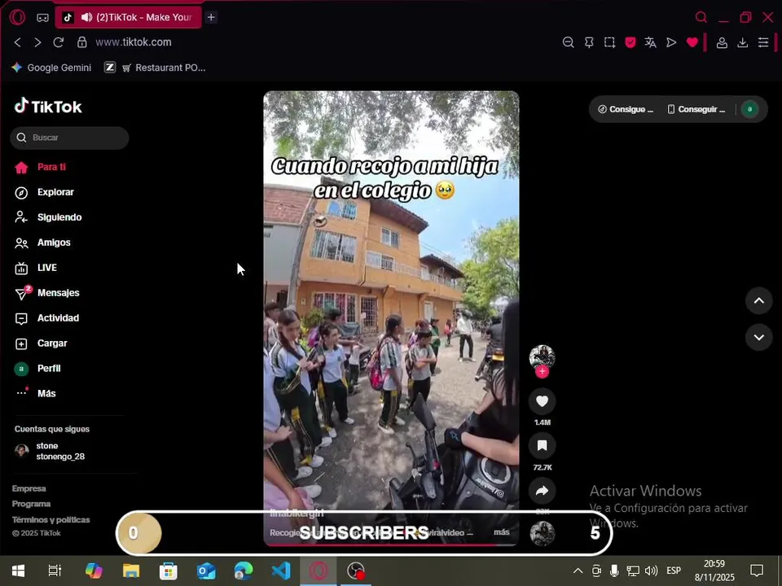Zoom out using the magnifier minus icon
This screenshot has height=586, width=782.
pyautogui.click(x=568, y=42)
